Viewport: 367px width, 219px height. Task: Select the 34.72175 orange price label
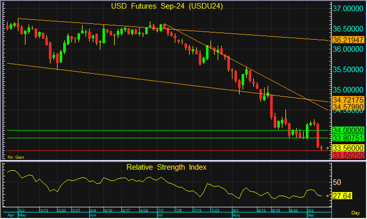(348, 100)
